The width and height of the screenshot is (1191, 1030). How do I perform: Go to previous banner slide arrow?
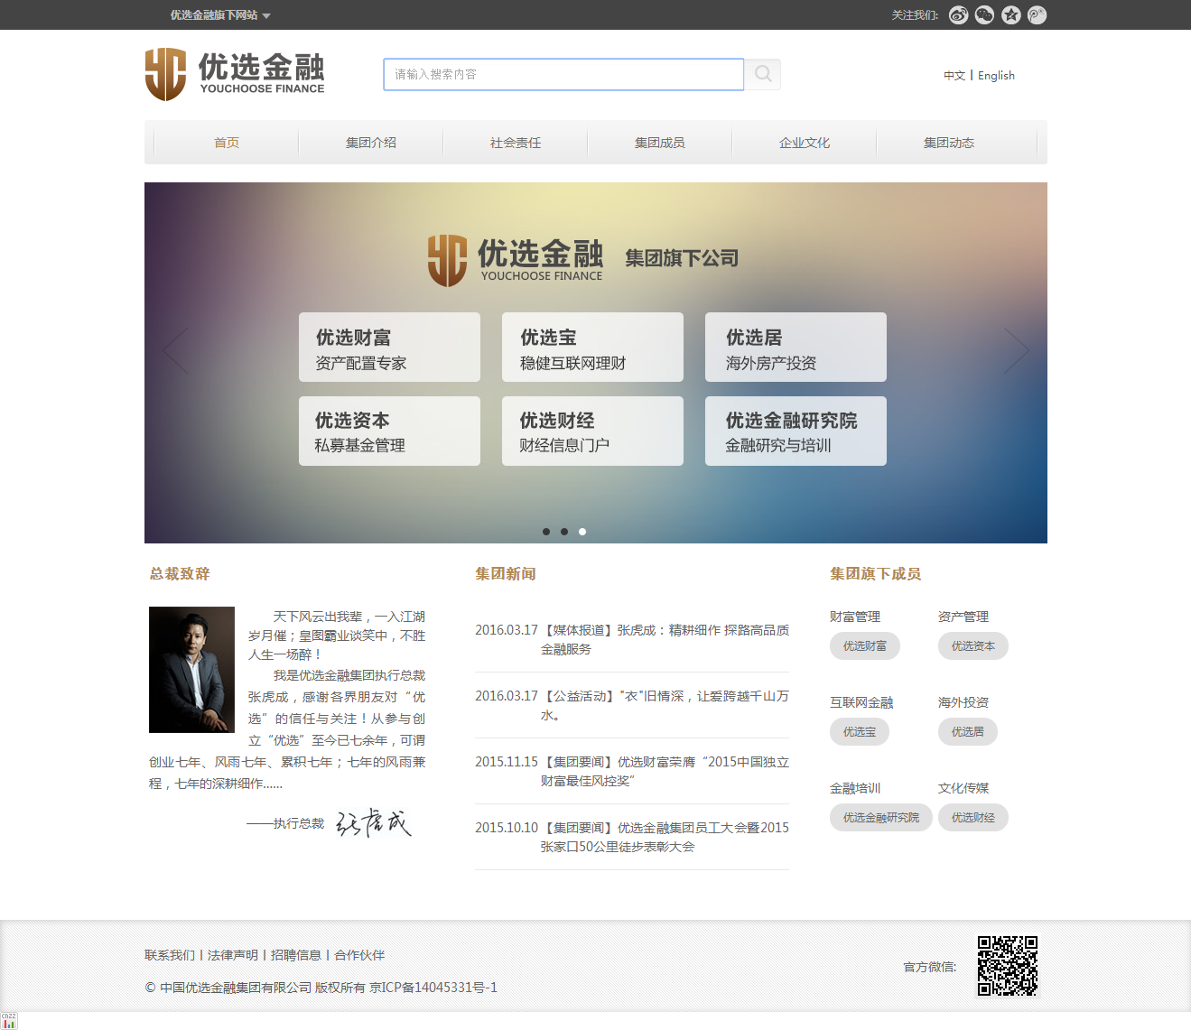point(175,350)
